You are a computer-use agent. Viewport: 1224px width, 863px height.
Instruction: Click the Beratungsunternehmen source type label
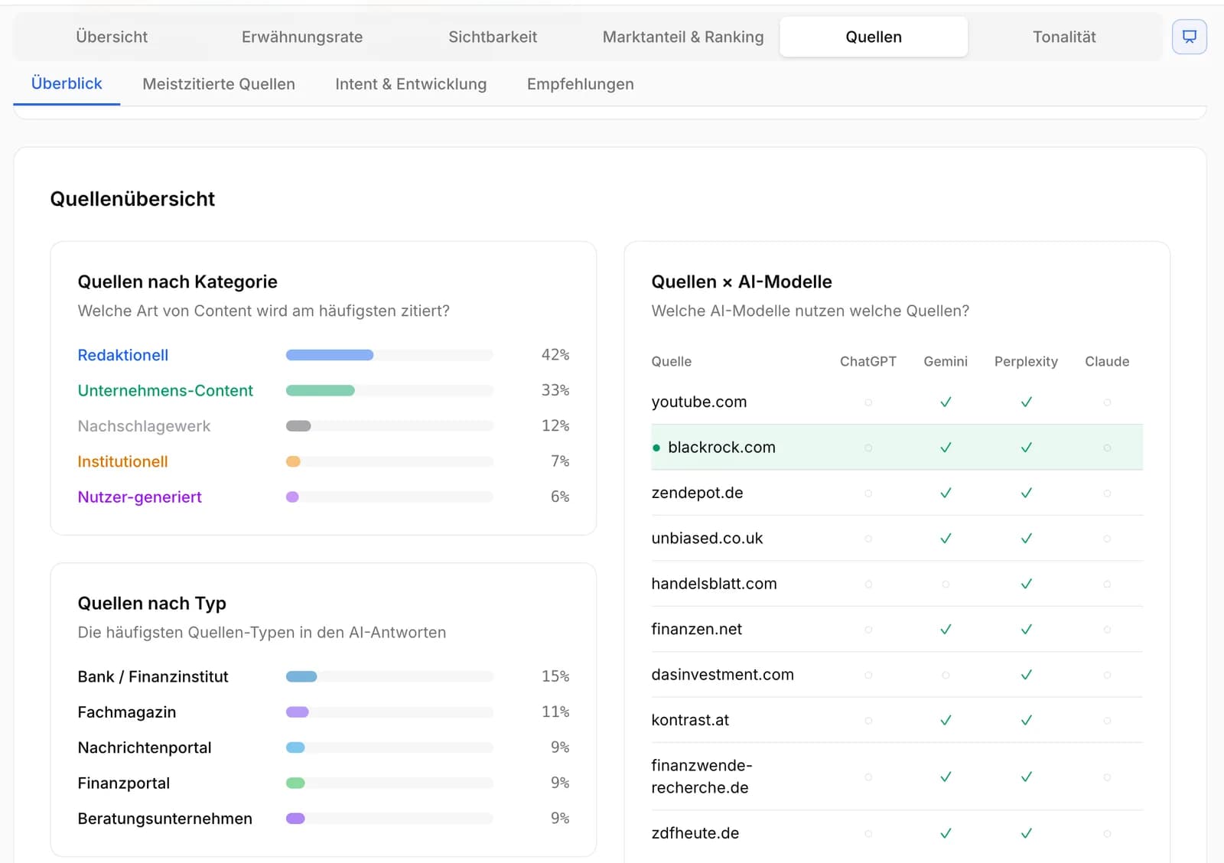tap(164, 819)
